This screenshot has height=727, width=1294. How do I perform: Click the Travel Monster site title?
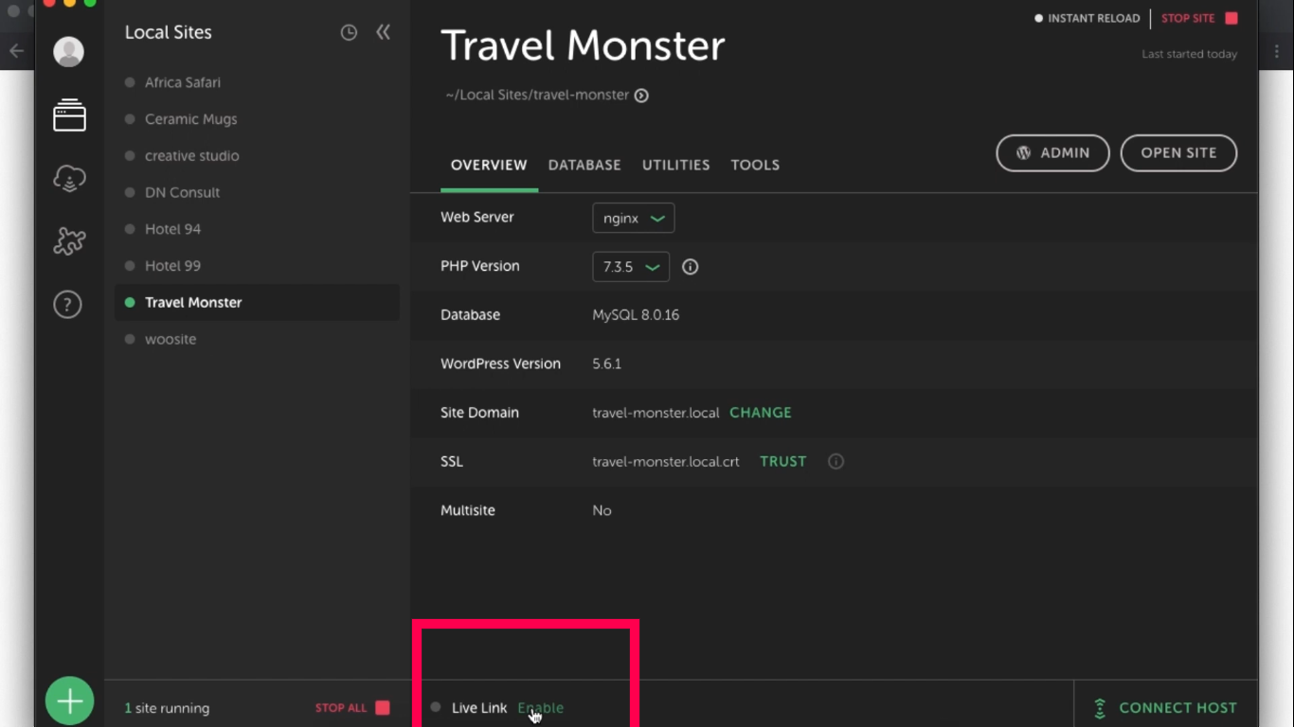pos(583,45)
